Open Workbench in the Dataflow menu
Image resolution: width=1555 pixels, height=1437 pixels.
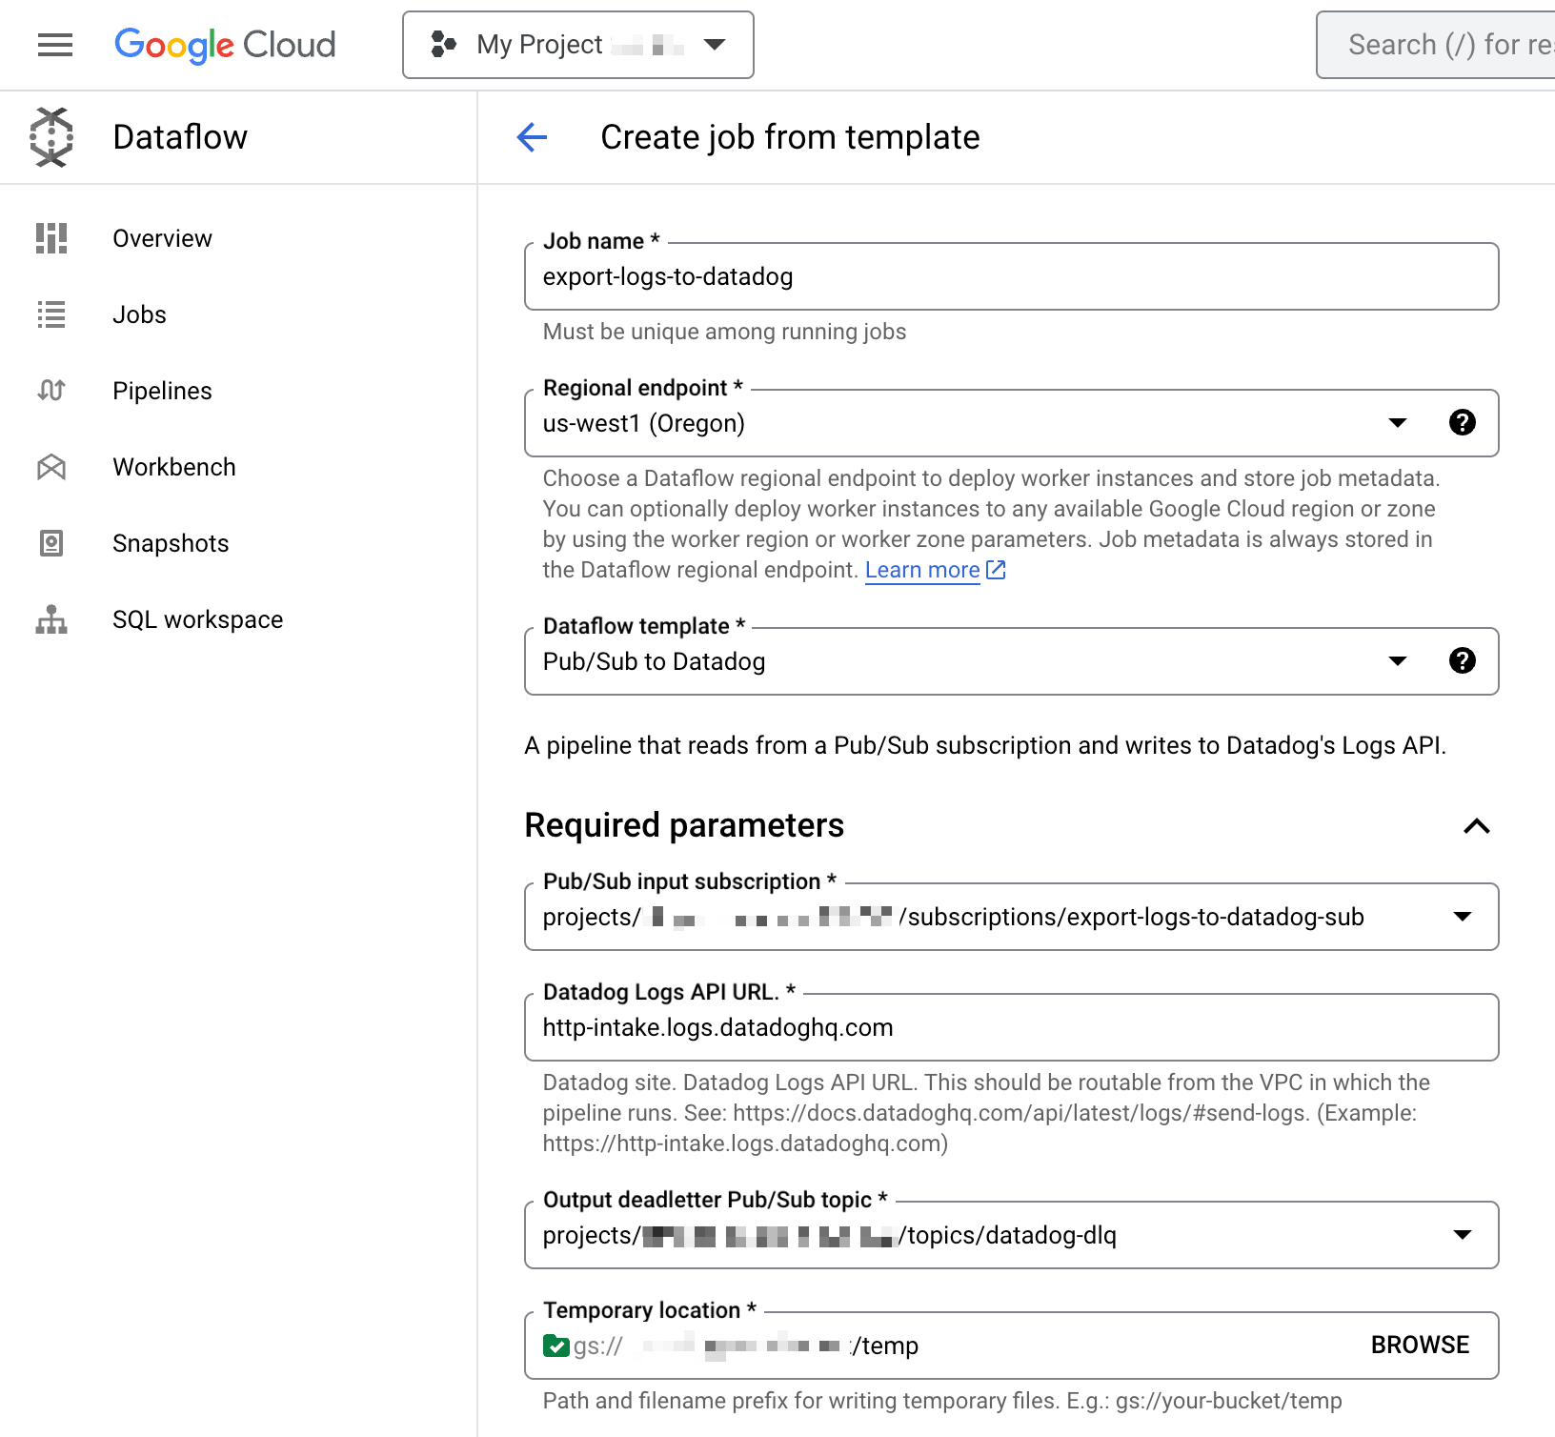pos(173,467)
